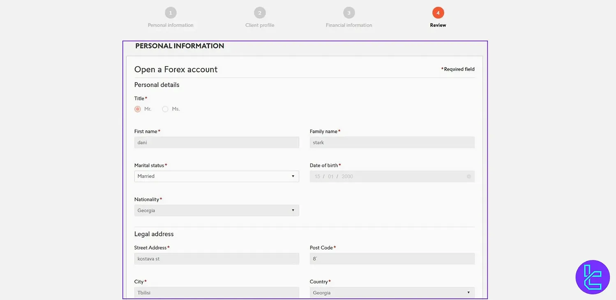Click the Street Address input field

[x=217, y=259]
